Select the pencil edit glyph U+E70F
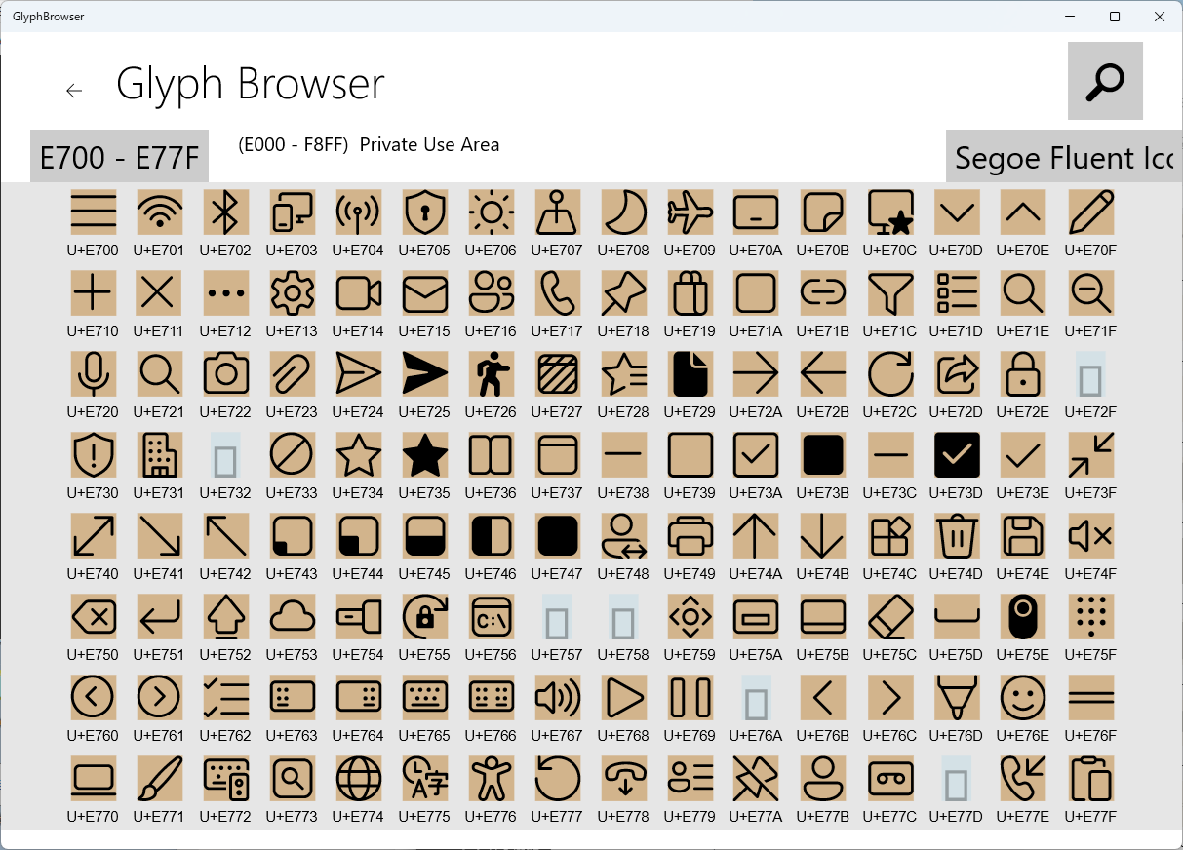This screenshot has width=1183, height=850. pyautogui.click(x=1090, y=212)
